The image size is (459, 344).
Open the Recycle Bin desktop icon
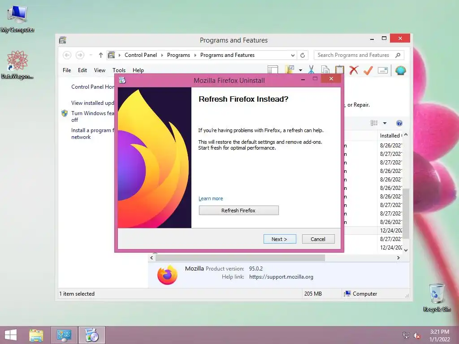[x=437, y=297]
